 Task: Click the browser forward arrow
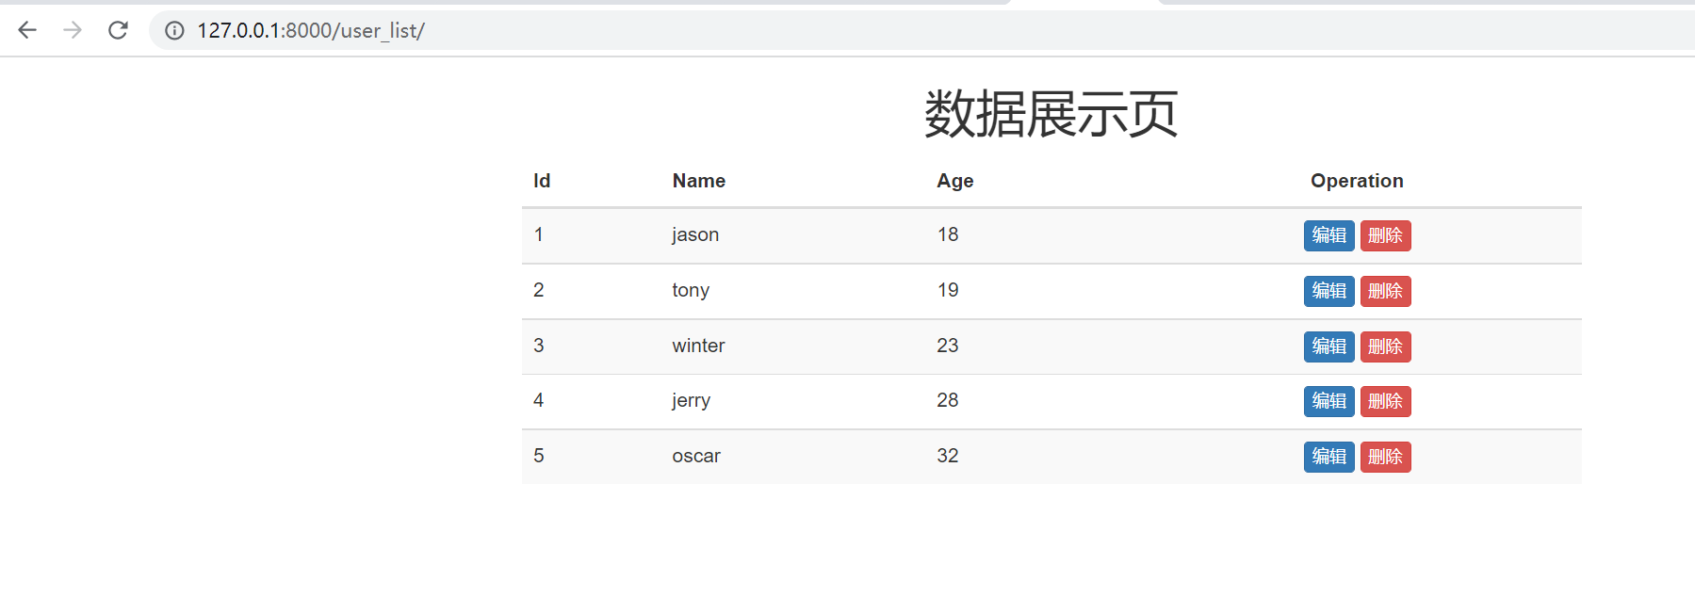pyautogui.click(x=73, y=30)
